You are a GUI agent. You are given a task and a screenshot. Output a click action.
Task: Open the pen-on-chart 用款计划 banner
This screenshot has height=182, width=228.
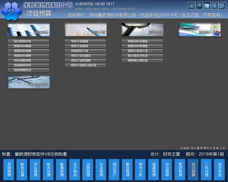85,30
